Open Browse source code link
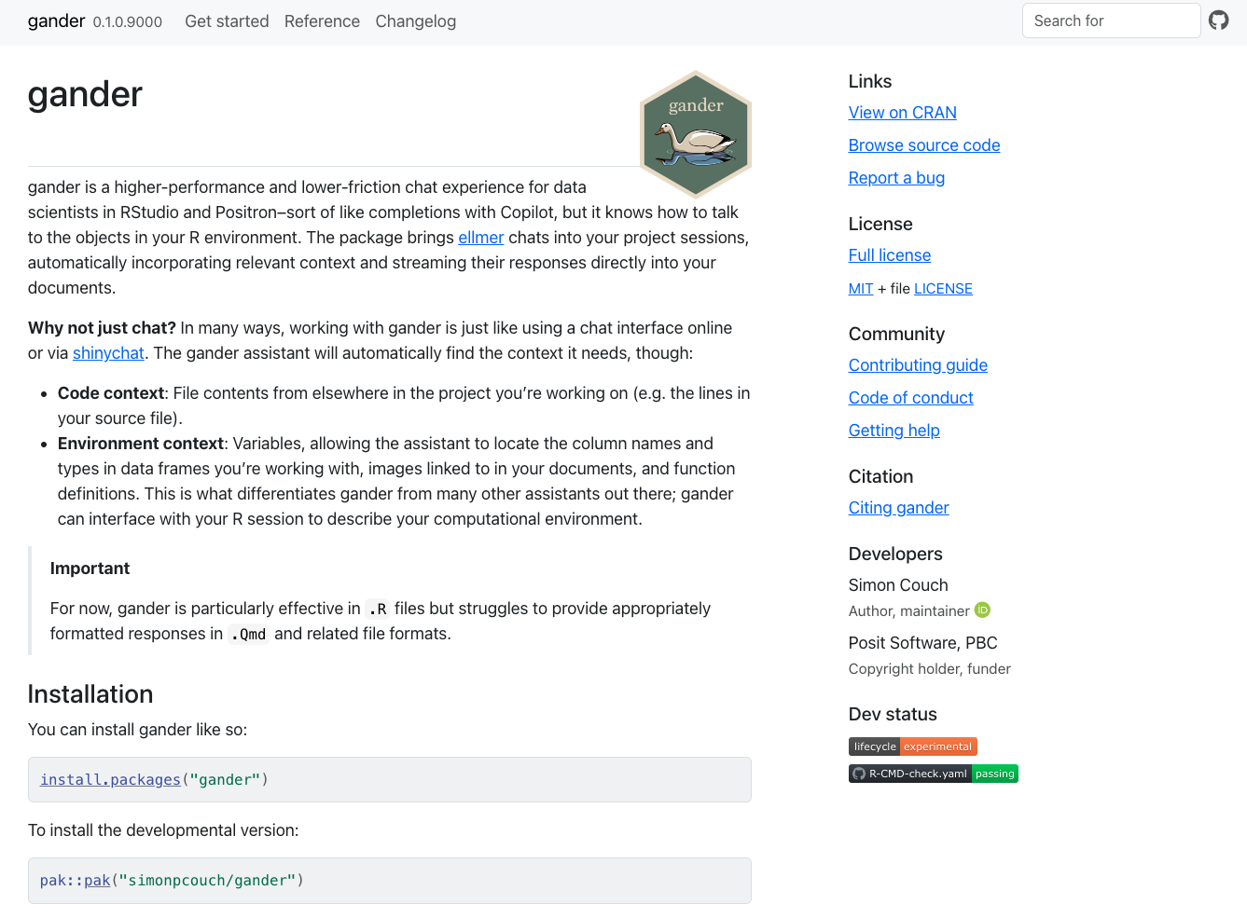Image resolution: width=1247 pixels, height=918 pixels. (x=923, y=145)
